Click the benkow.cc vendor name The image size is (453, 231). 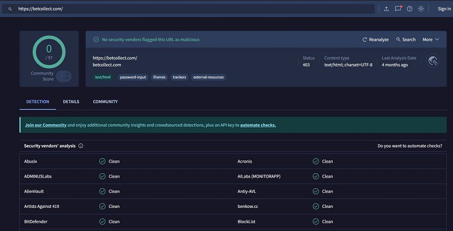[x=248, y=206]
